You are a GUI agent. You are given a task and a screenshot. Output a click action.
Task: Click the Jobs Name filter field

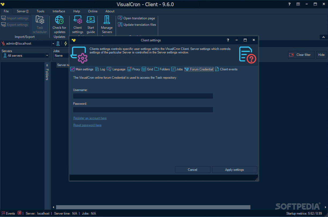tap(61, 56)
